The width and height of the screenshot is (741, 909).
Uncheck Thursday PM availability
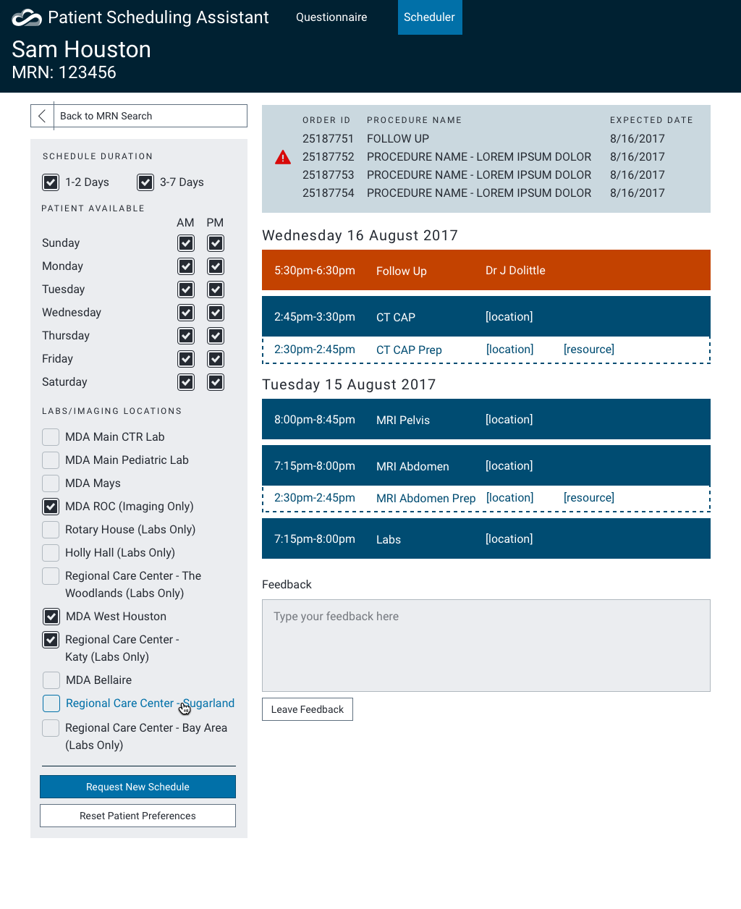click(x=216, y=336)
